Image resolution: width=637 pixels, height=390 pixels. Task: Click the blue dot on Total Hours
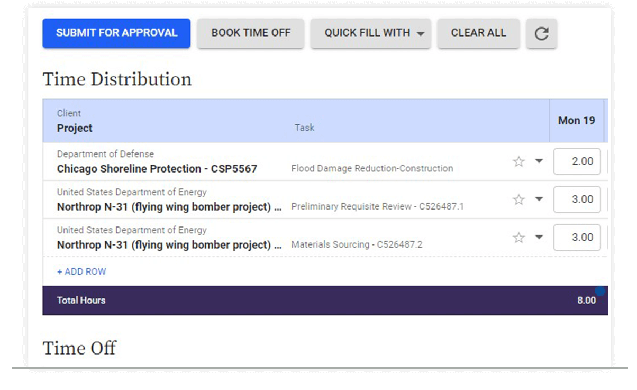[600, 291]
